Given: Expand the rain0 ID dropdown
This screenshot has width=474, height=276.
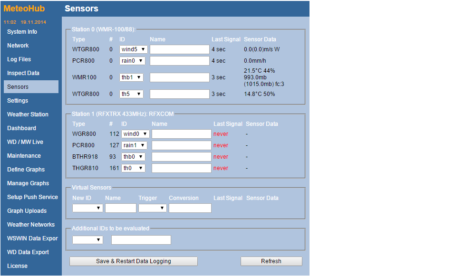Looking at the screenshot, I should (132, 61).
